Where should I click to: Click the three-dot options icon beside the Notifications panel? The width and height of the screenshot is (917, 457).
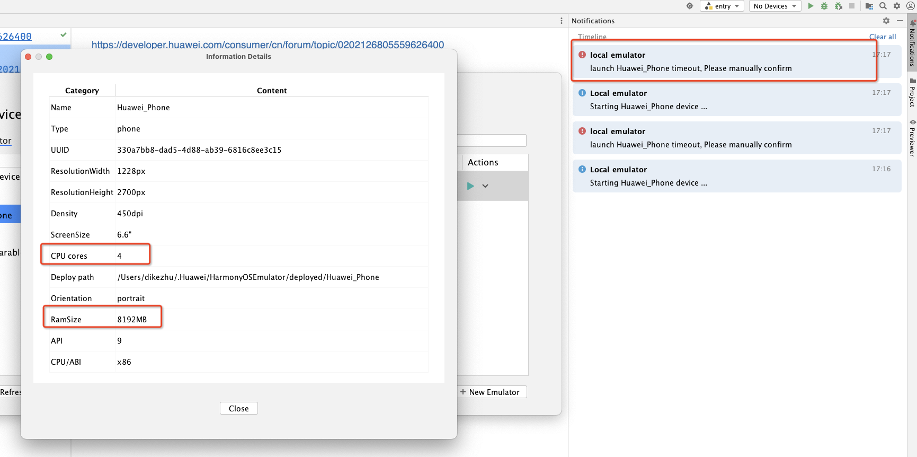click(562, 21)
